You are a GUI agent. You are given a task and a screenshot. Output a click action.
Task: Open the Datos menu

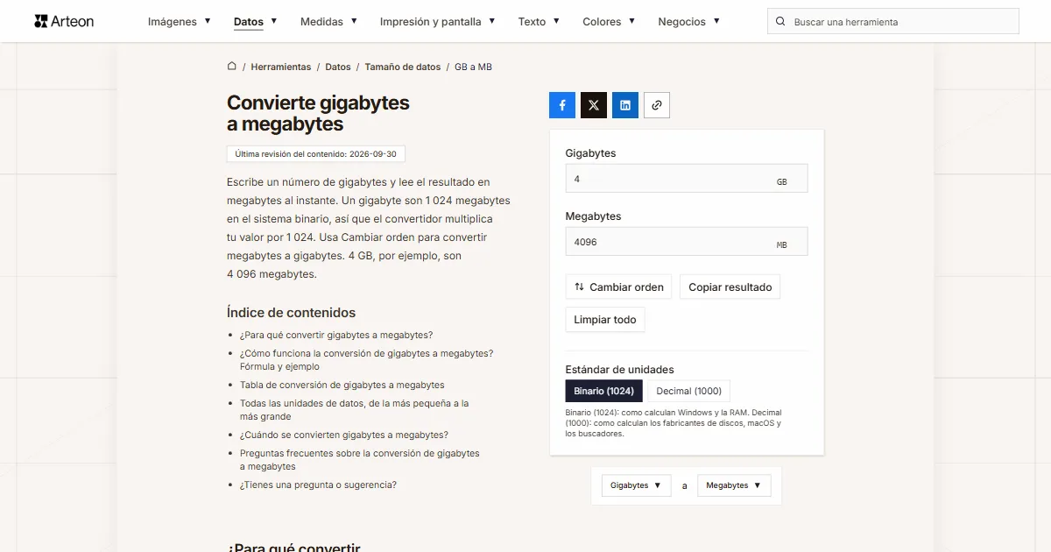pos(256,22)
